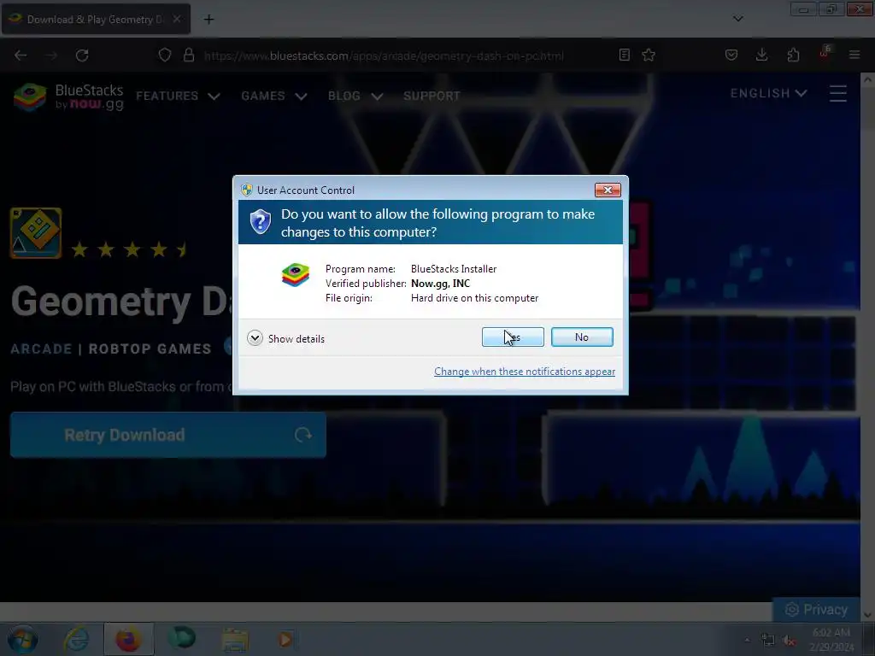
Task: Expand the BLOG menu
Action: (x=355, y=96)
